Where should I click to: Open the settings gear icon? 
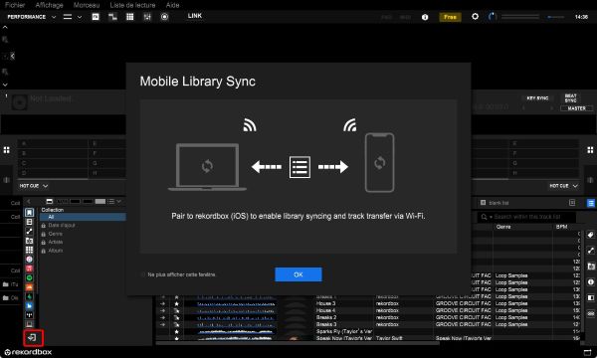475,16
